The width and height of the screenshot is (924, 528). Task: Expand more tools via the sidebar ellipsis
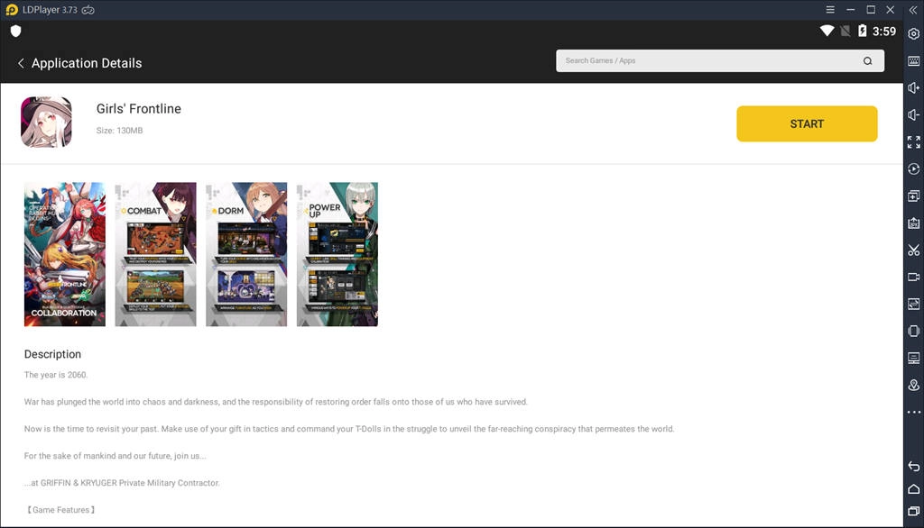click(912, 412)
